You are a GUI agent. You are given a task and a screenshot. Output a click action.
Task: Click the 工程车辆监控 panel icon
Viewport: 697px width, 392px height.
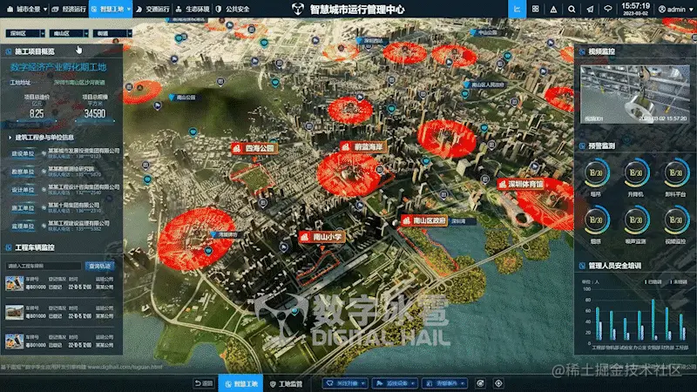pyautogui.click(x=9, y=247)
